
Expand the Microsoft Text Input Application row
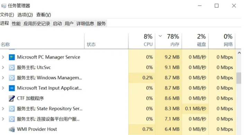[x=3, y=88]
